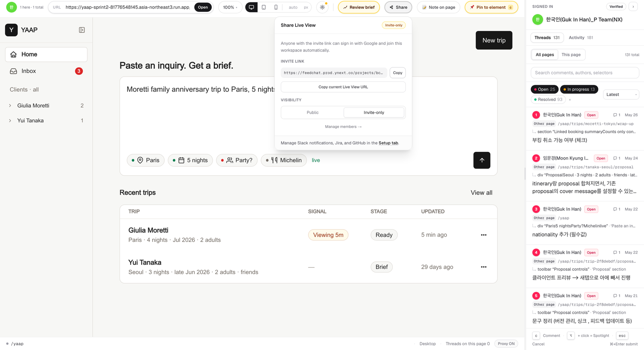Viewport: 644px width, 350px height.
Task: Click the Paris destination chip
Action: [x=145, y=160]
